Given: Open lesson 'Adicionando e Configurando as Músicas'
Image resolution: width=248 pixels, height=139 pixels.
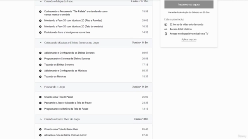Looking at the screenshot, I should 65,71.
